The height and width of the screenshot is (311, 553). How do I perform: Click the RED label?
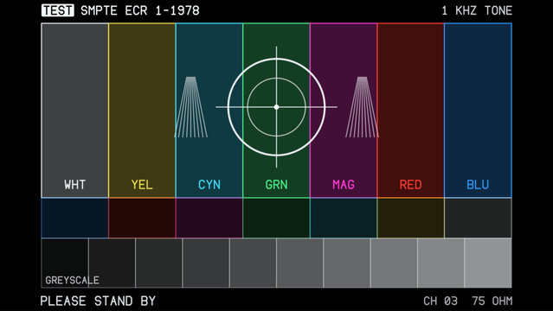(410, 185)
